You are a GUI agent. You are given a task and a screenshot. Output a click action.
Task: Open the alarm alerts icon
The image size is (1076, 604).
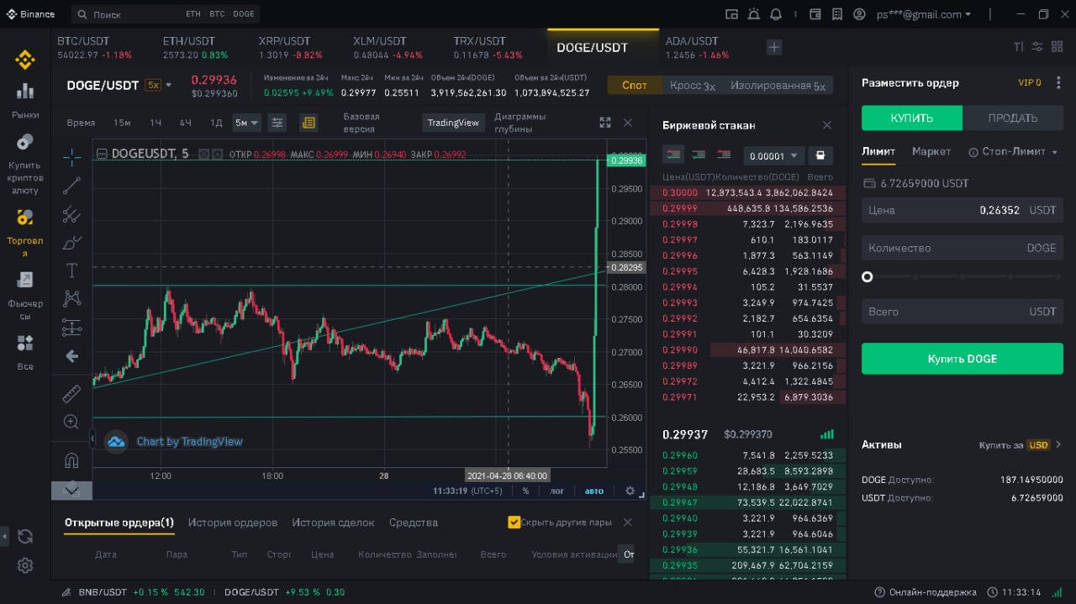(x=753, y=14)
